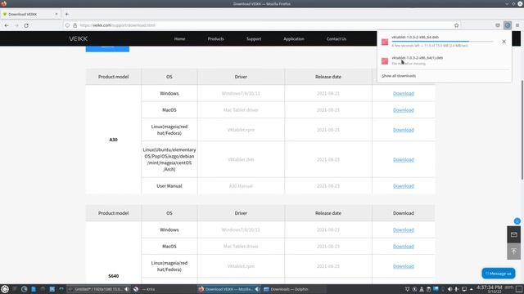Screen dimensions: 524x294
Task: Open the Firefox hamburger menu
Action: click(517, 25)
